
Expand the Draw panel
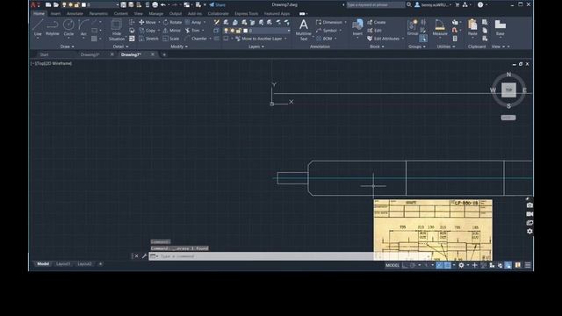67,47
